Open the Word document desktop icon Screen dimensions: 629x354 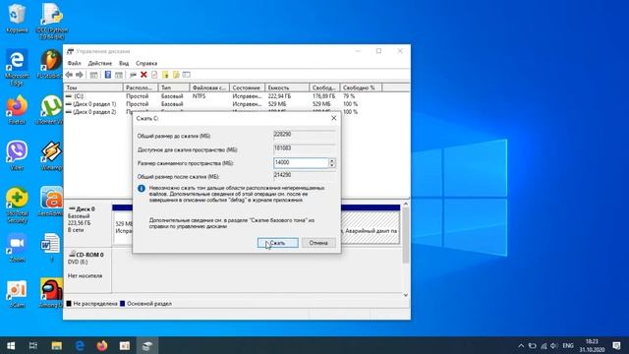click(x=51, y=248)
